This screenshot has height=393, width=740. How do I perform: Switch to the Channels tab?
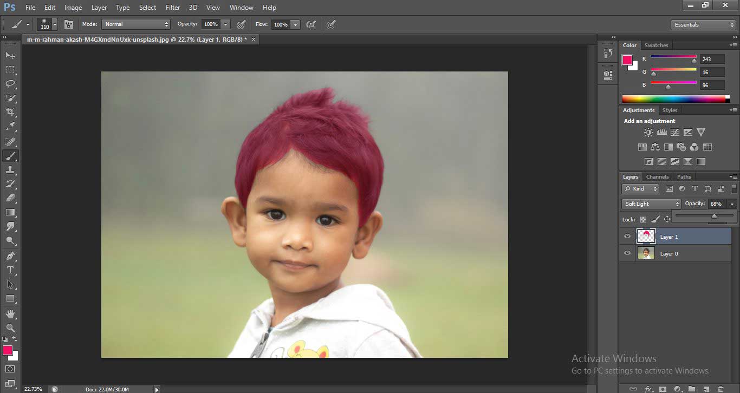[x=657, y=176]
